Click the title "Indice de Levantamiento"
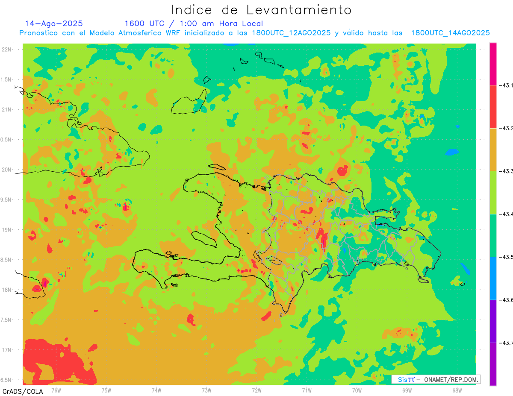 (261, 9)
